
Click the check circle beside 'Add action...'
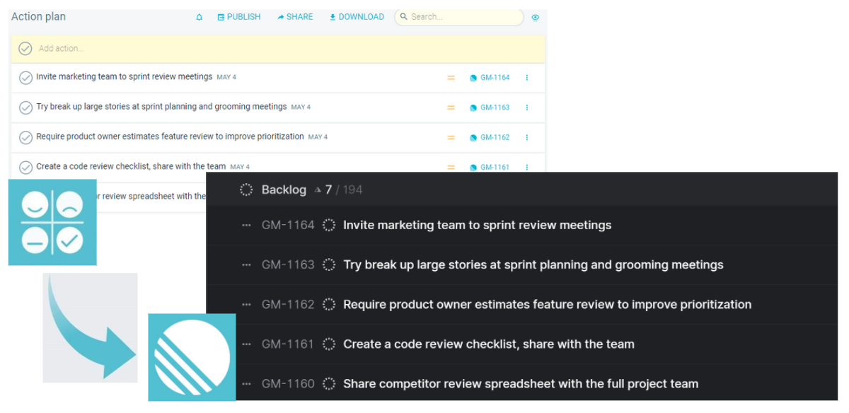pos(25,49)
